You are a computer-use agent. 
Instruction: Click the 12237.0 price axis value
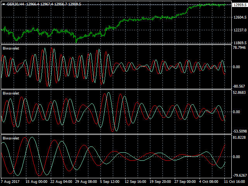click(x=240, y=30)
